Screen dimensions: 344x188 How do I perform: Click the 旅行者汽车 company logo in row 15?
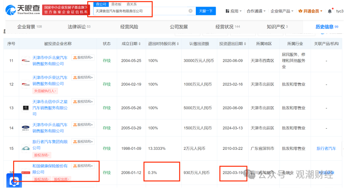tap(26, 149)
